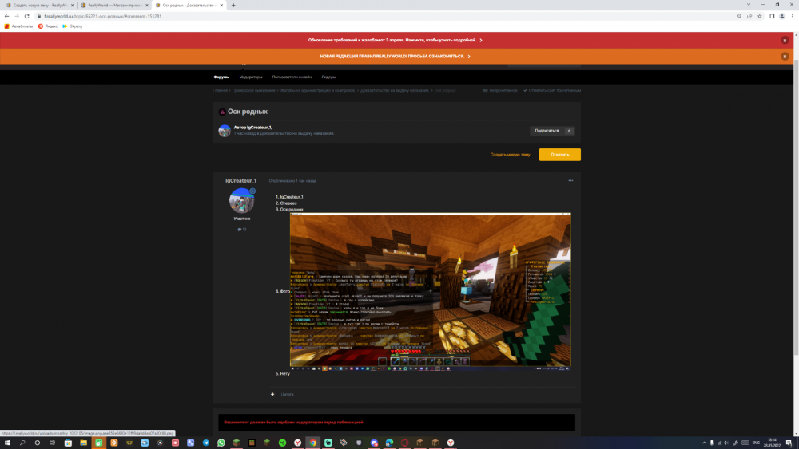The width and height of the screenshot is (799, 449).
Task: Open Google Chrome taskbar icon
Action: coord(313,443)
